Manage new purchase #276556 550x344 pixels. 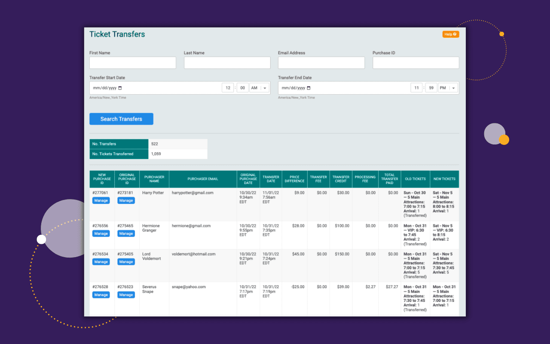click(x=101, y=233)
